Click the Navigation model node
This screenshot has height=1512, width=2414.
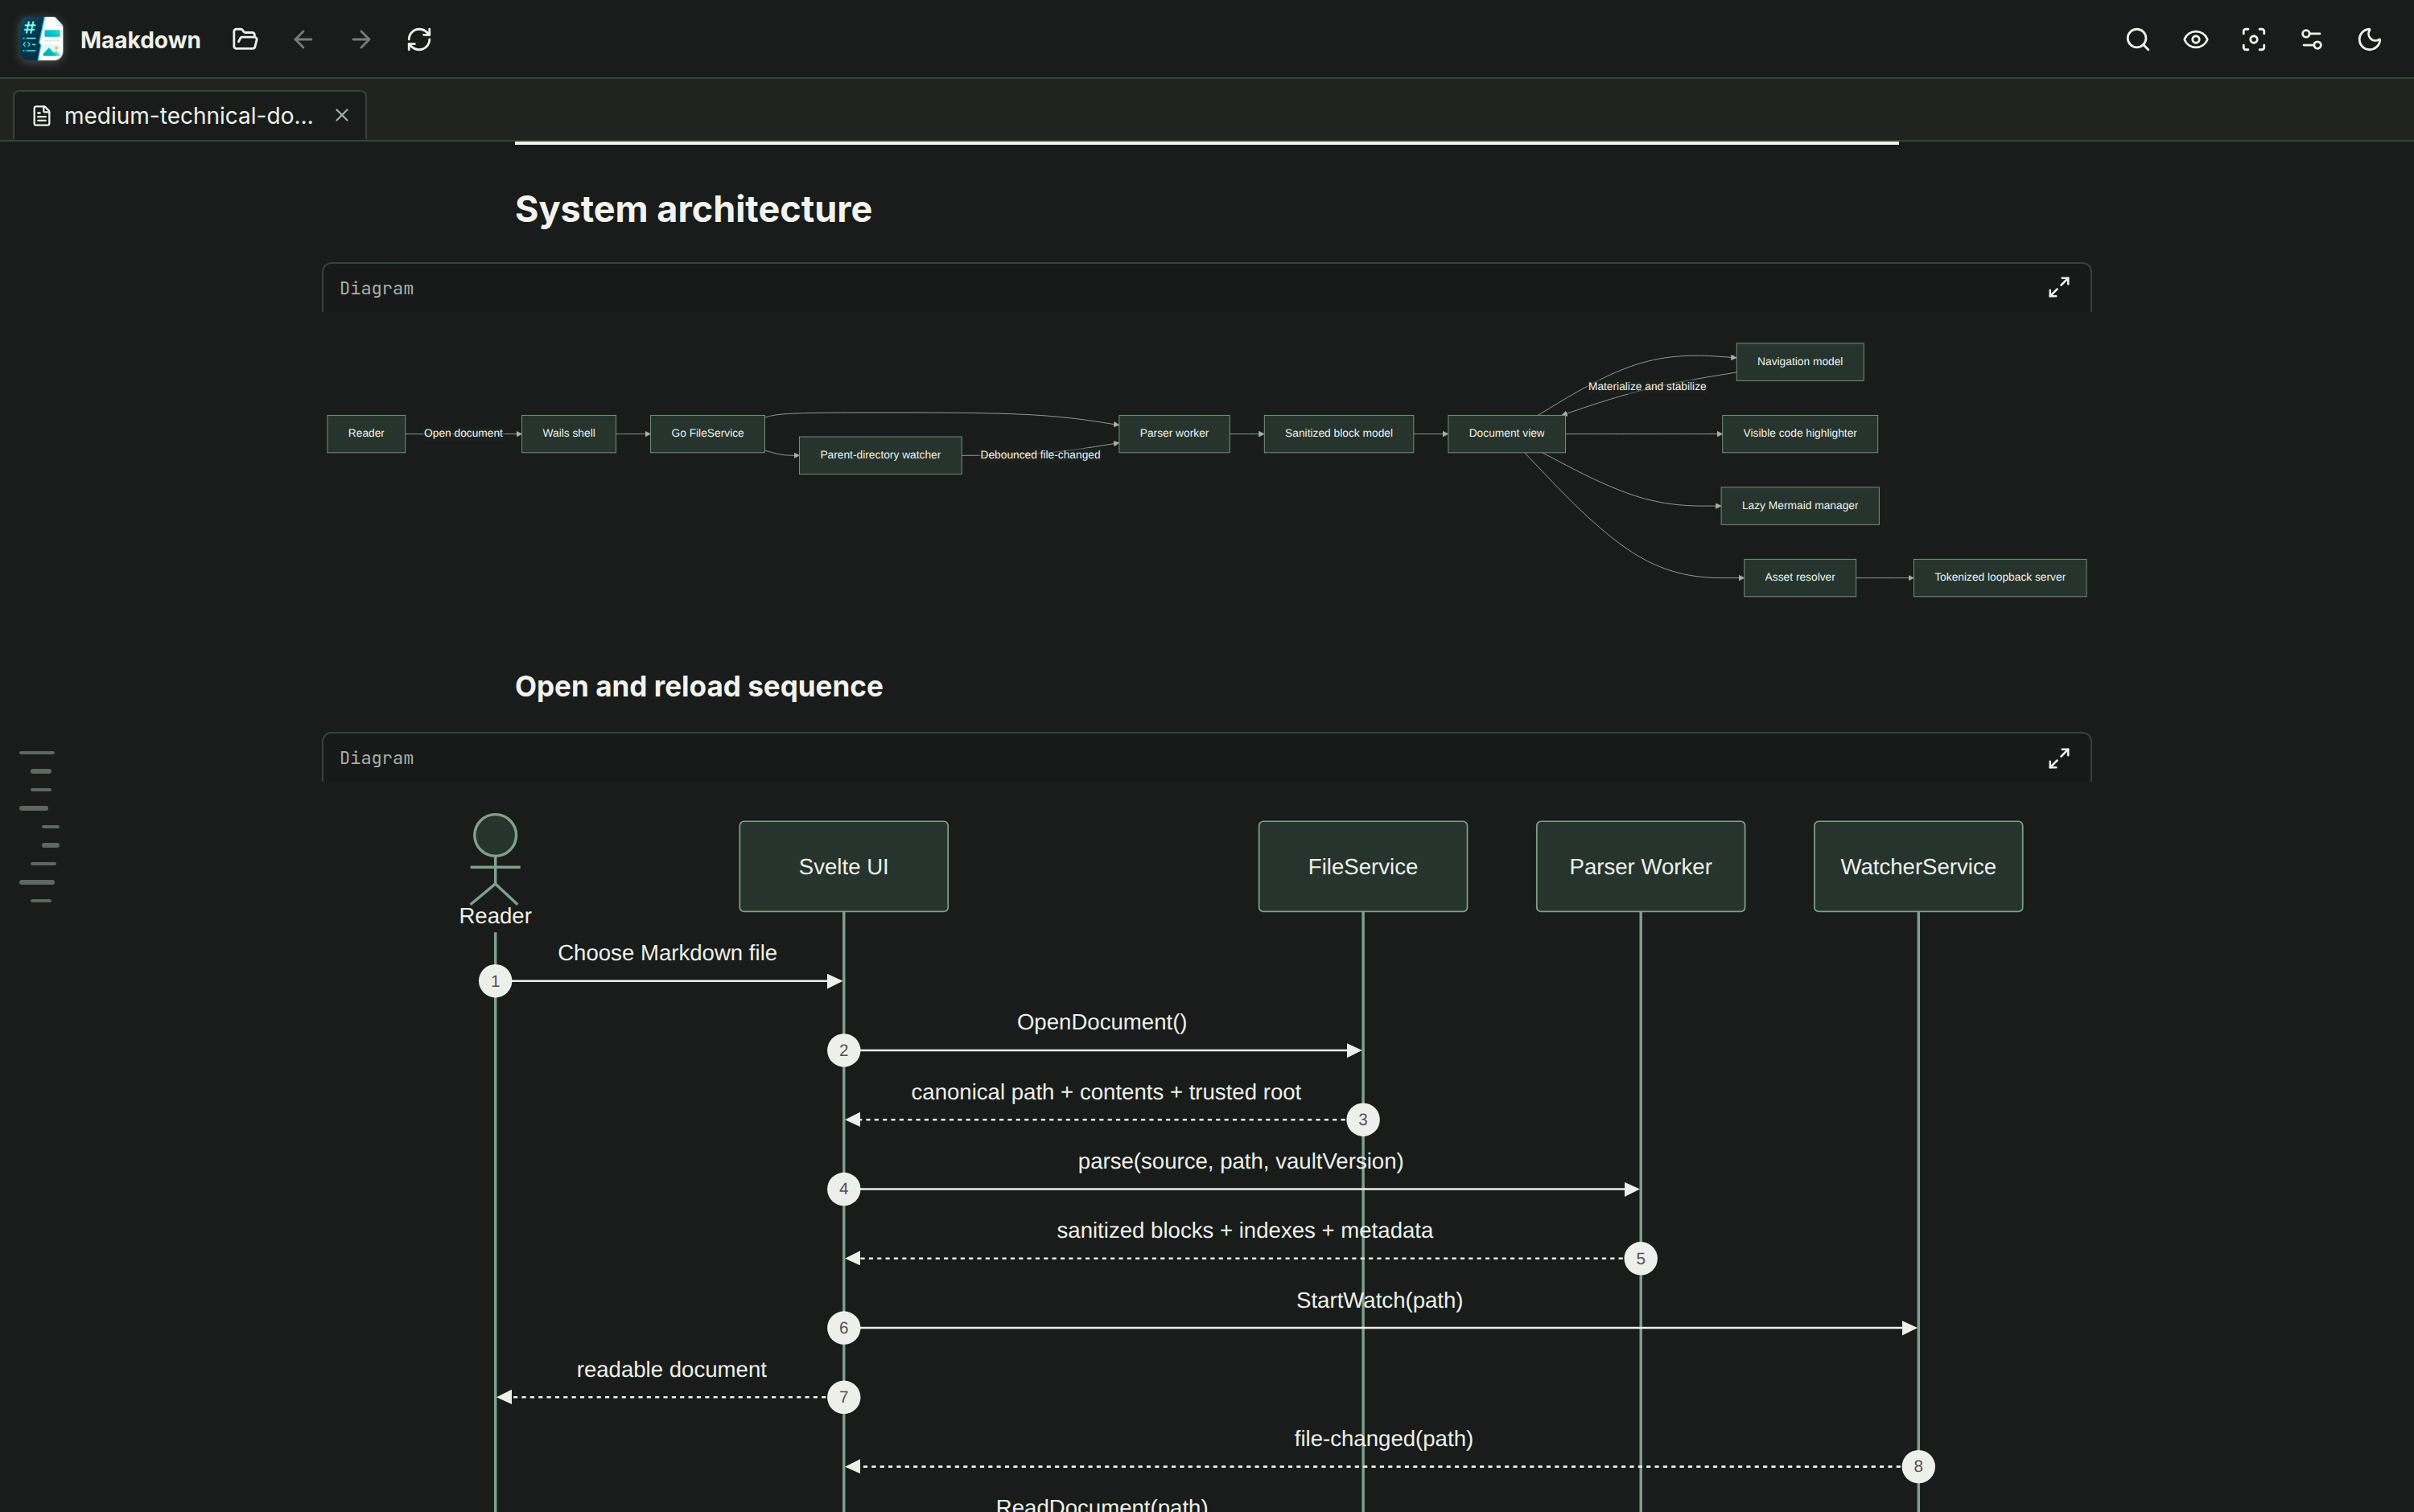(x=1800, y=362)
